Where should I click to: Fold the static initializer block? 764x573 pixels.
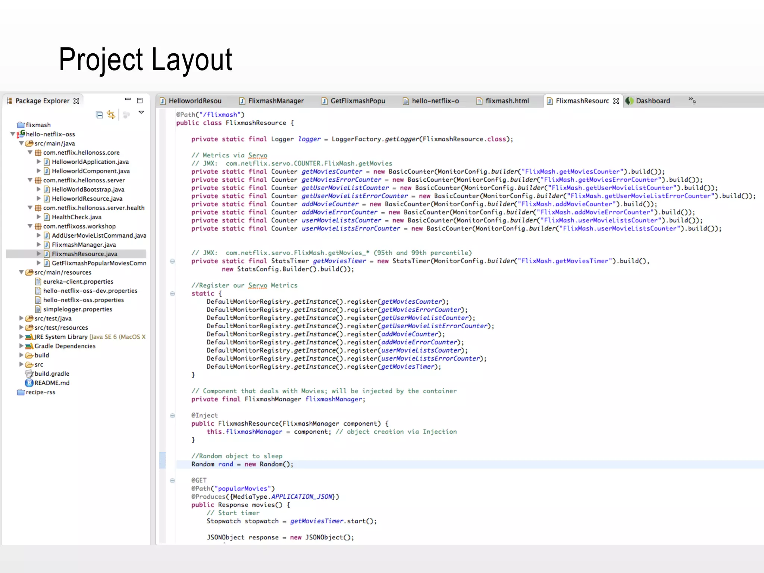(172, 294)
